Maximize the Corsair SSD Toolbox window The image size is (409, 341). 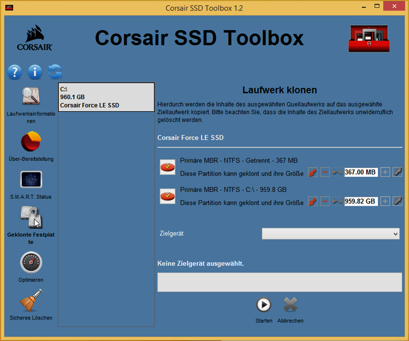(377, 7)
